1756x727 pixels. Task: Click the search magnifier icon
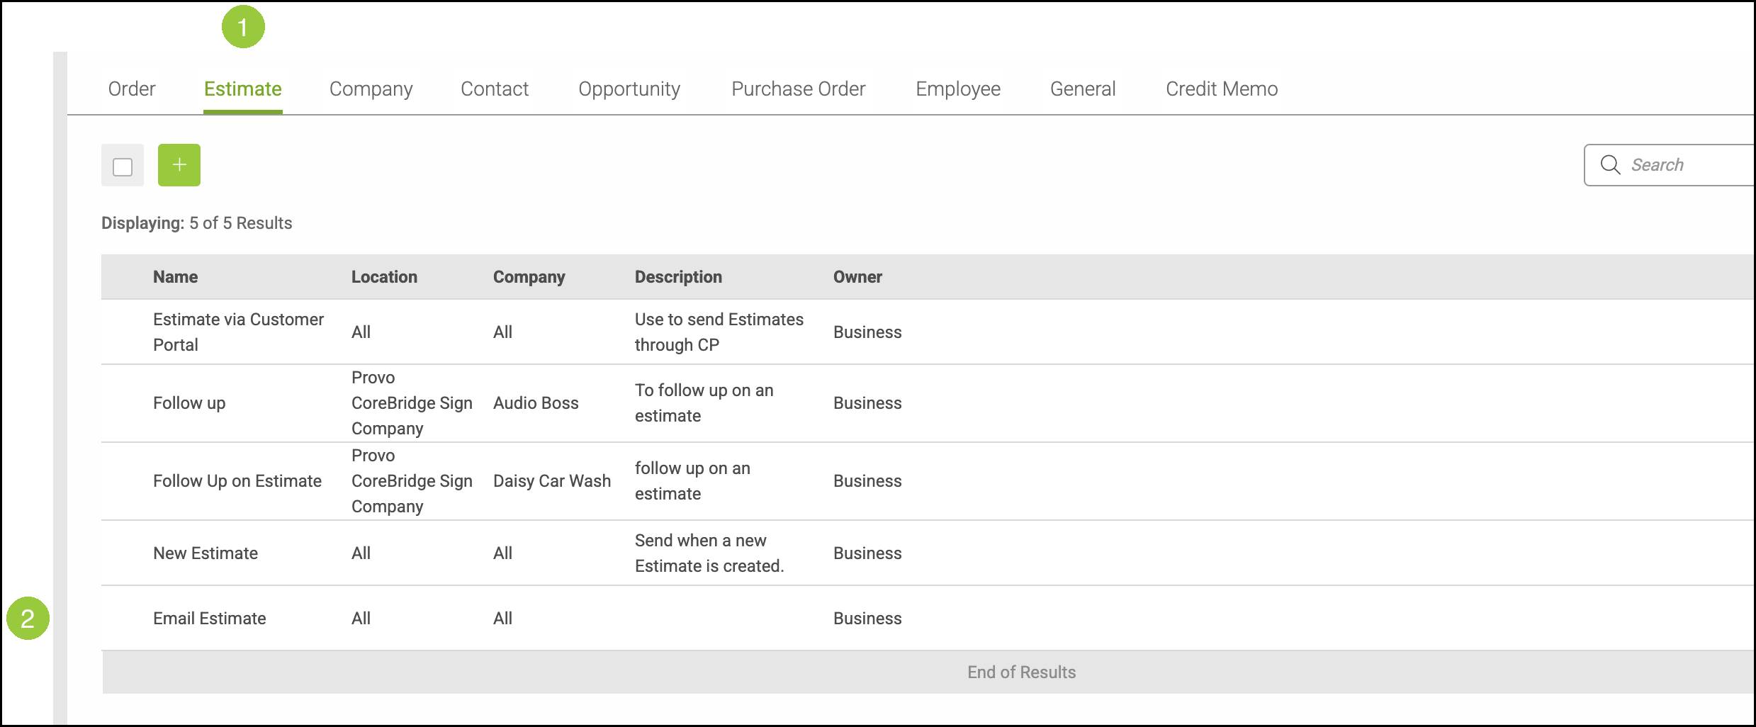click(x=1610, y=164)
